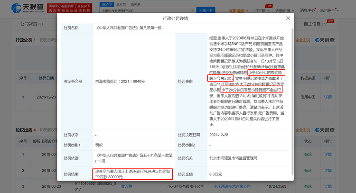The width and height of the screenshot is (356, 193).
Task: Click the 行政处罚详情 dialog title
Action: click(x=175, y=18)
